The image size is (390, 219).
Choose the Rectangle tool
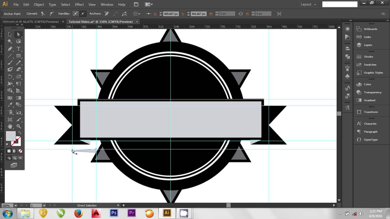coord(19,56)
